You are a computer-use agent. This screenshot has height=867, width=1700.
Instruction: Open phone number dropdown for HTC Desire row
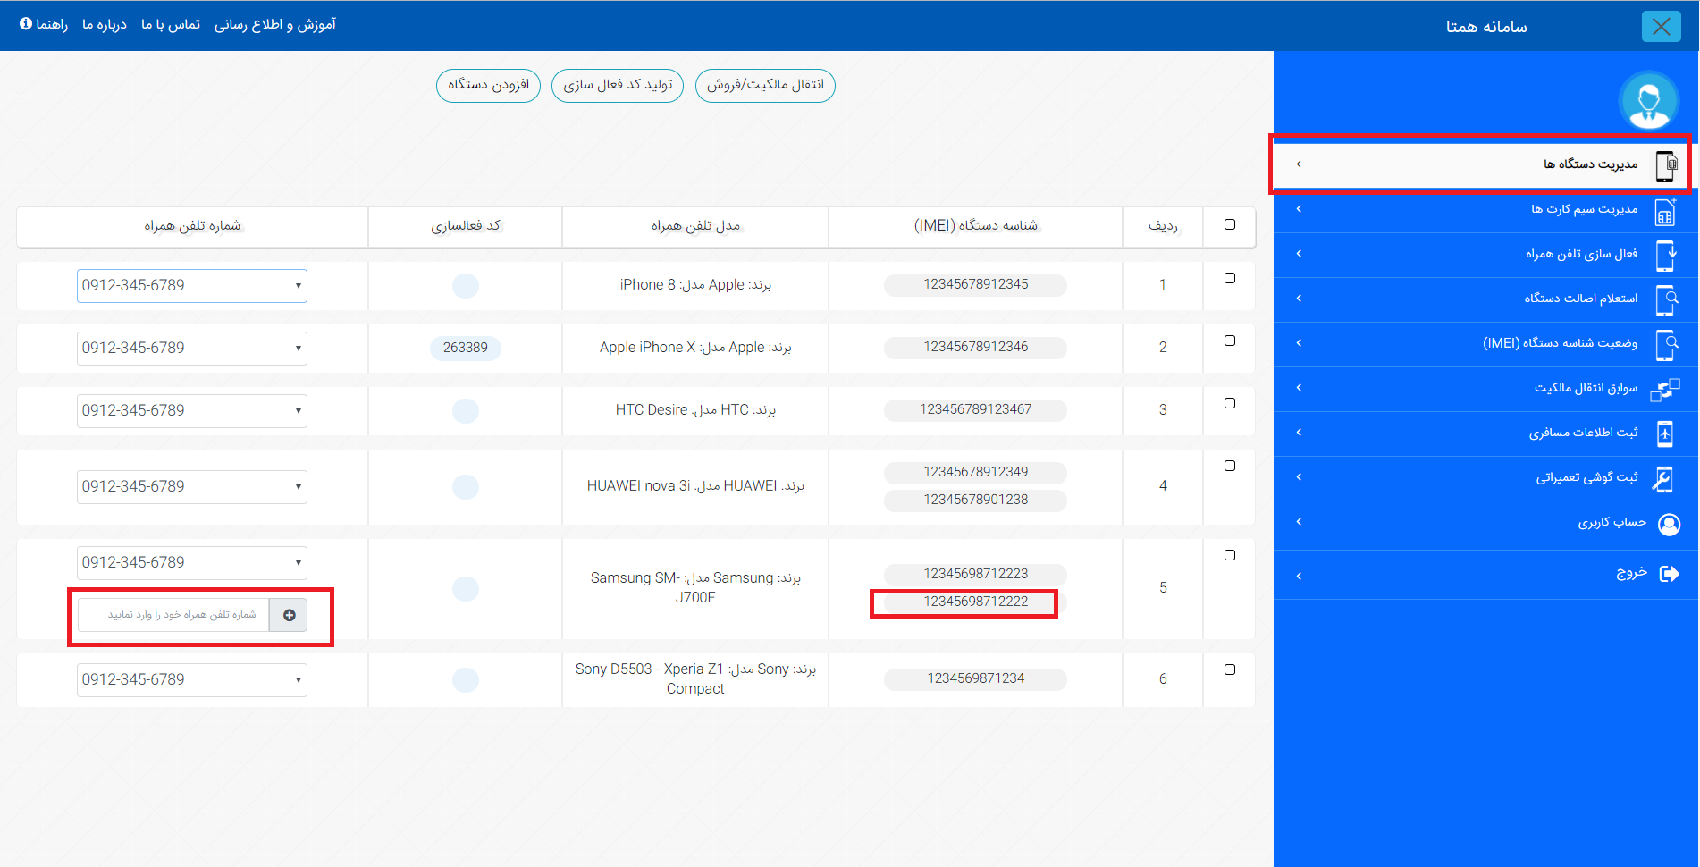click(192, 411)
